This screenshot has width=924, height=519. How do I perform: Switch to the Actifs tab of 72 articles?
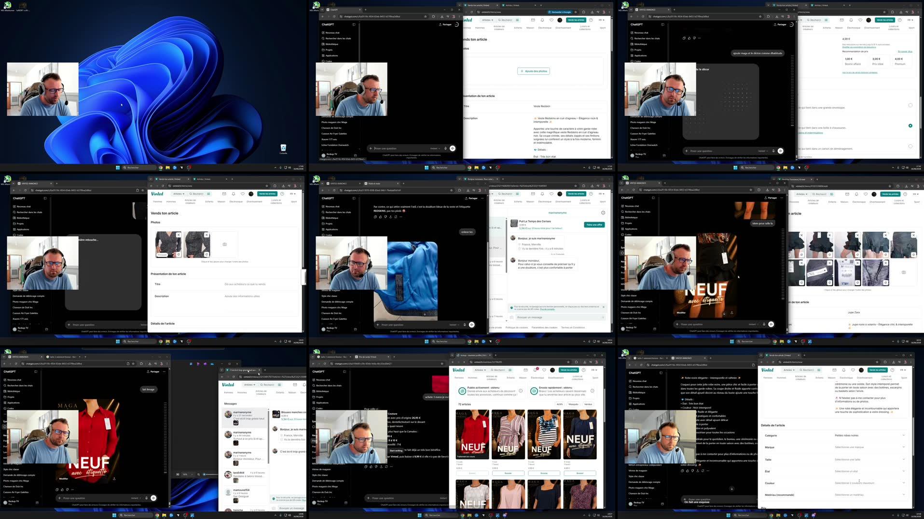[560, 404]
